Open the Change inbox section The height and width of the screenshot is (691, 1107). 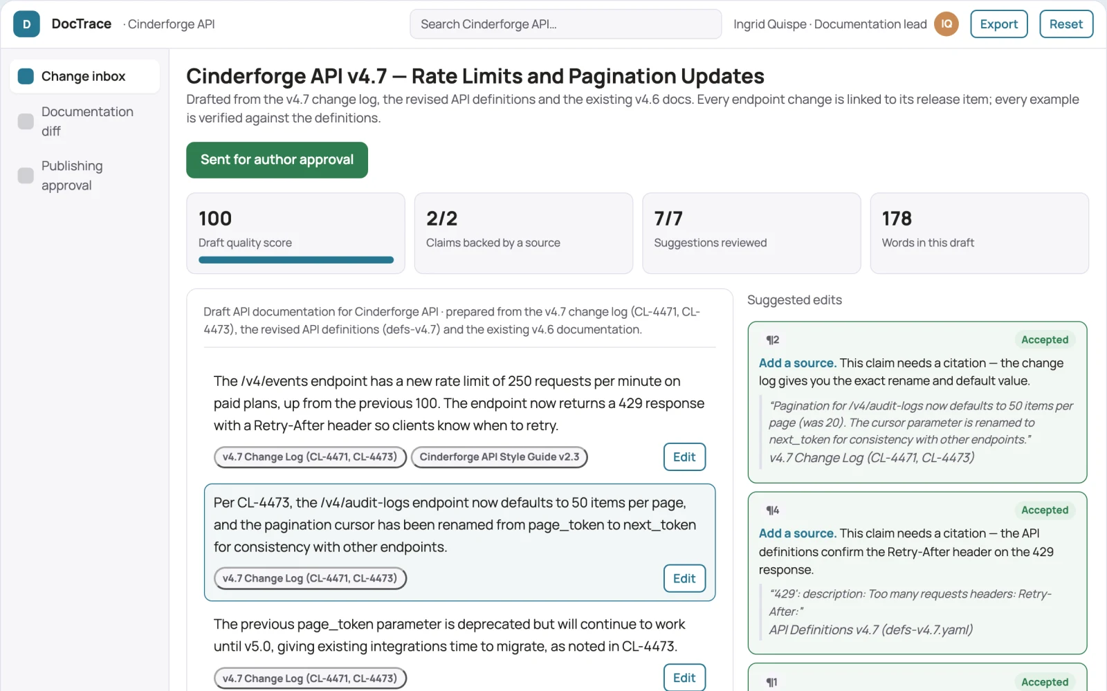click(x=84, y=76)
